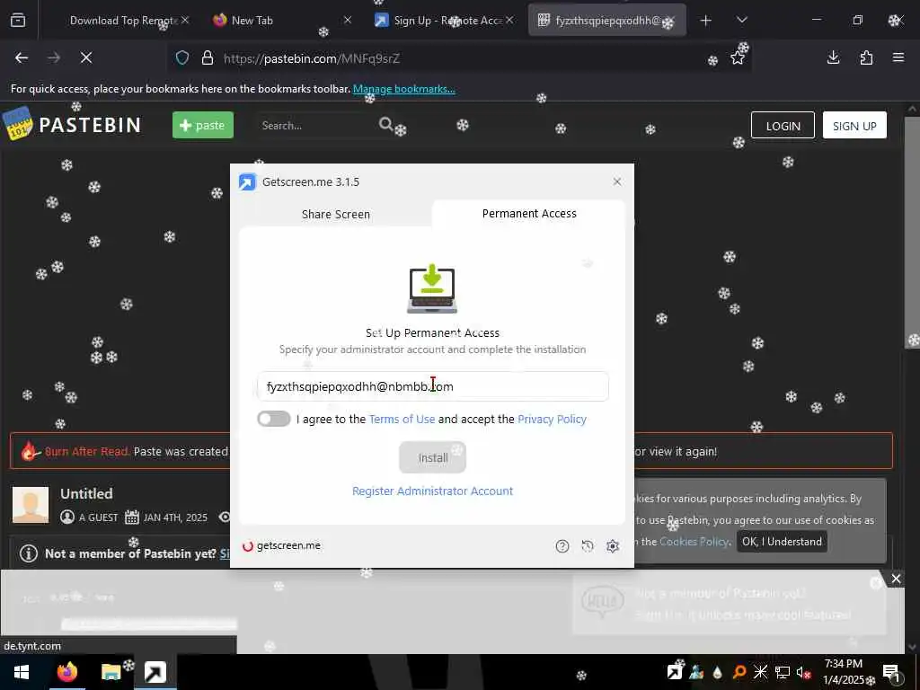Image resolution: width=920 pixels, height=690 pixels.
Task: Click the guest avatar thumbnail
Action: tap(31, 505)
